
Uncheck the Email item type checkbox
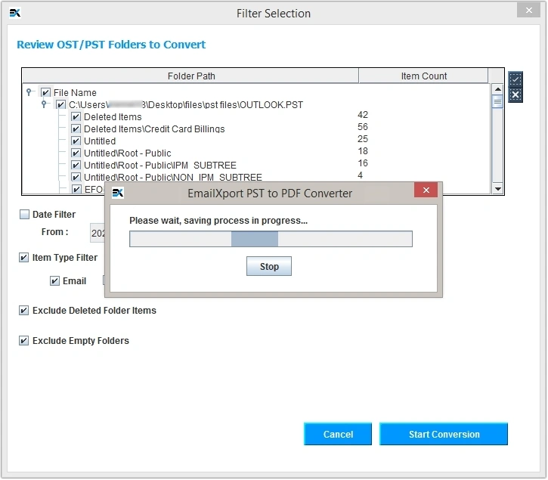[x=54, y=280]
